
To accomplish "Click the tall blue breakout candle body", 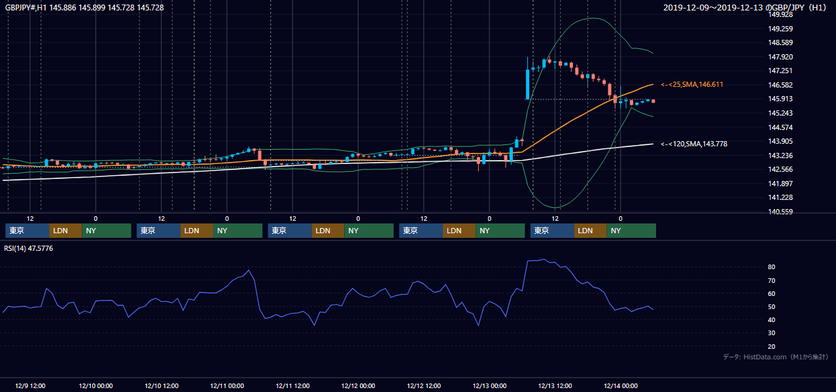I will point(527,84).
